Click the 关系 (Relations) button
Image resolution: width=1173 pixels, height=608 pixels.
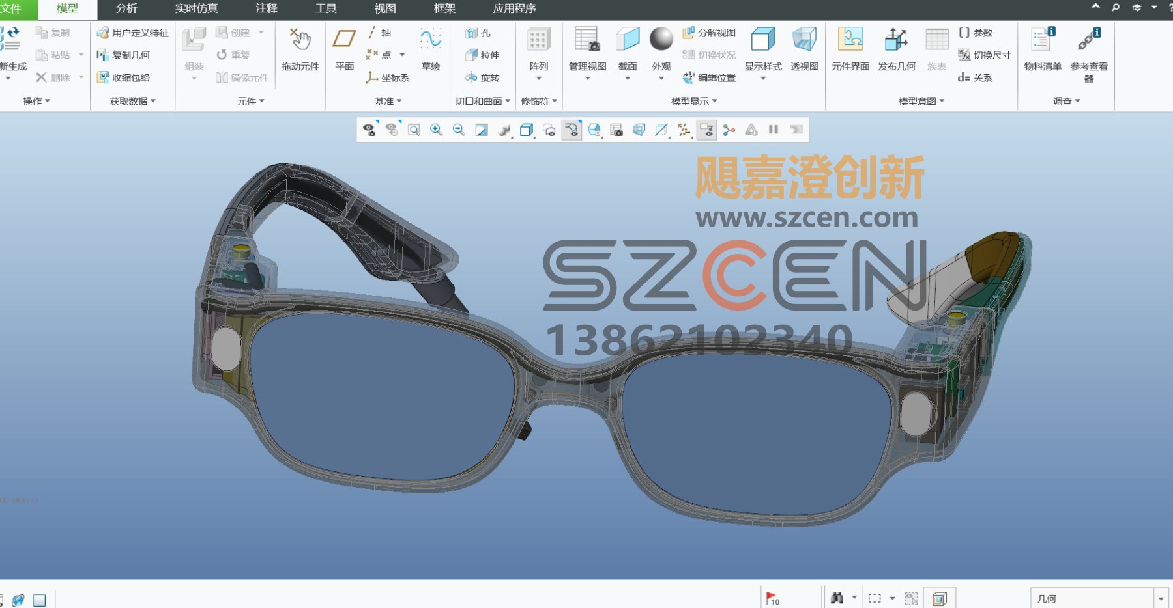point(975,77)
